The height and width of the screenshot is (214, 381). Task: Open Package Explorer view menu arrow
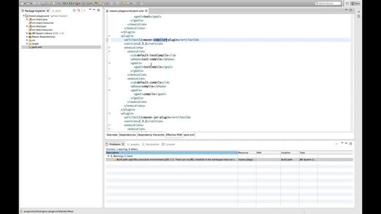[x=90, y=10]
